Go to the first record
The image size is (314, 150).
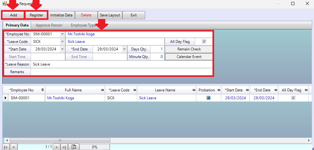click(6, 147)
